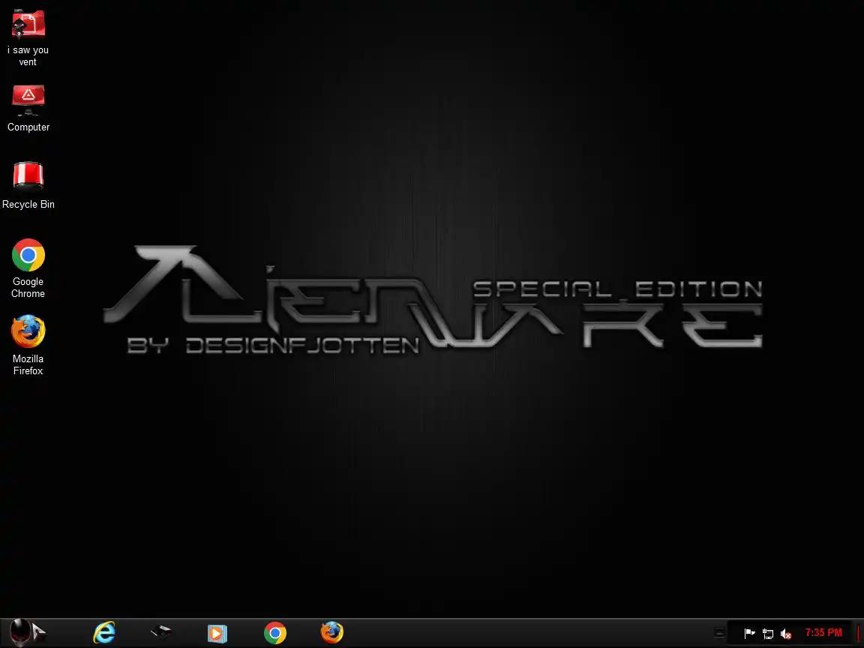Launch Chrome from the taskbar
The image size is (864, 648).
[x=275, y=633]
